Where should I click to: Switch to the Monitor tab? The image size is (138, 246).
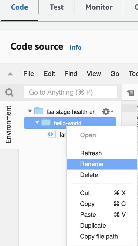(99, 7)
